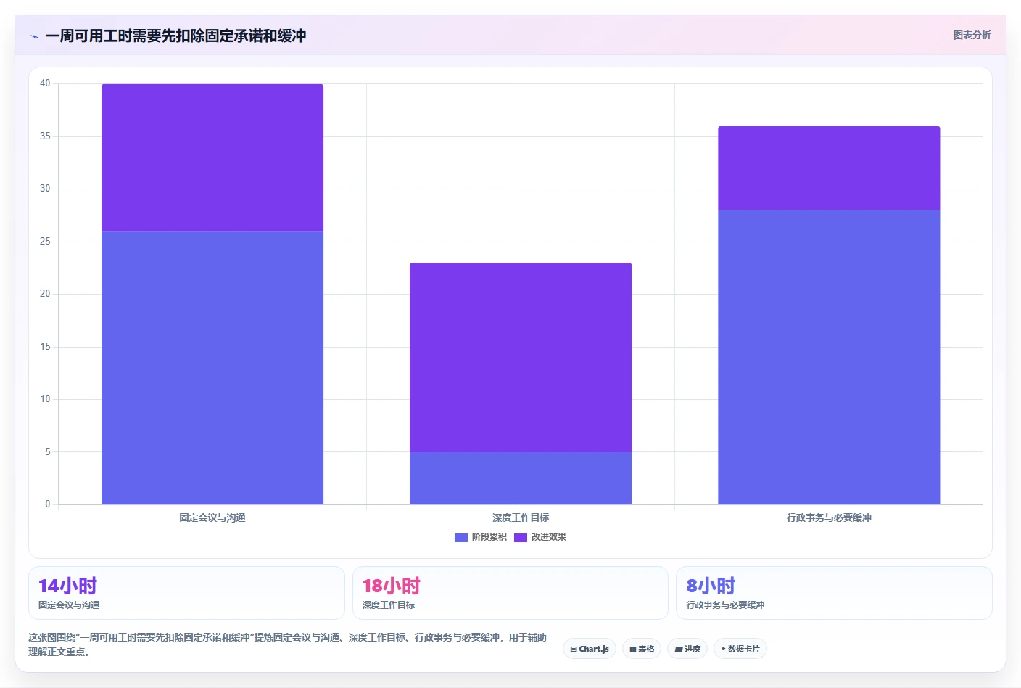
Task: Click the icon inside the 进度 tag
Action: pyautogui.click(x=679, y=650)
